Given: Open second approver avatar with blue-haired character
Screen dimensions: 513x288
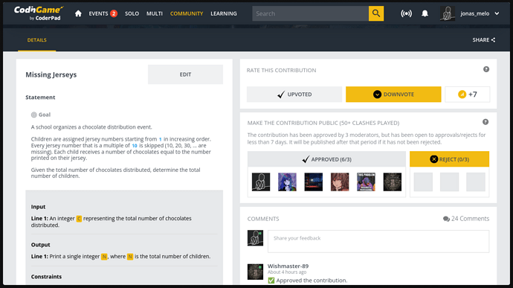Looking at the screenshot, I should [x=287, y=182].
